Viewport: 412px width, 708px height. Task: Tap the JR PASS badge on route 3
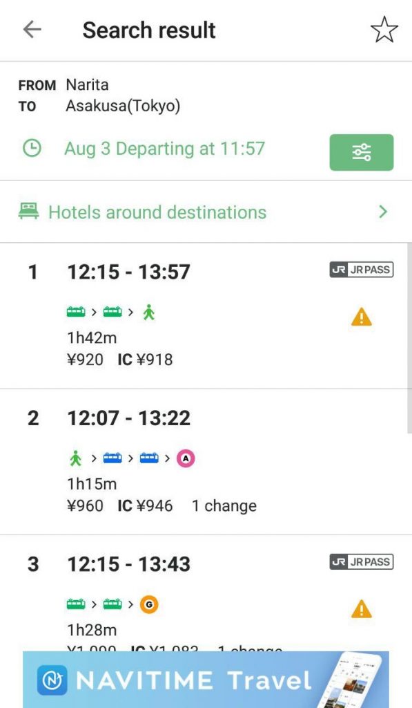pos(362,561)
